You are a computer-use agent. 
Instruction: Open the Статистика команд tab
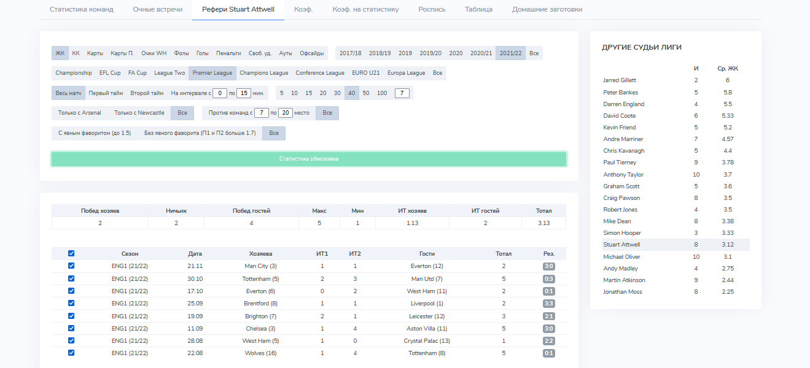click(x=81, y=10)
